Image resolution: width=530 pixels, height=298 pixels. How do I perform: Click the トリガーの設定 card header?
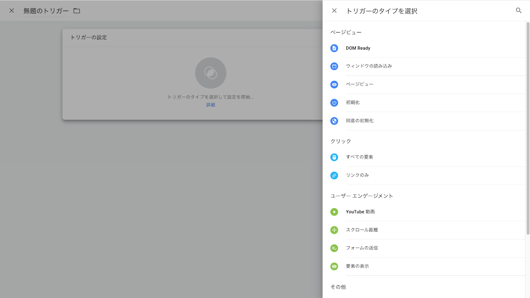pyautogui.click(x=192, y=37)
